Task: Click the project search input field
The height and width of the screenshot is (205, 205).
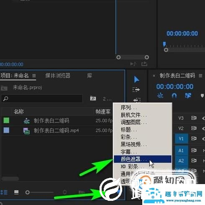Action: [42, 99]
